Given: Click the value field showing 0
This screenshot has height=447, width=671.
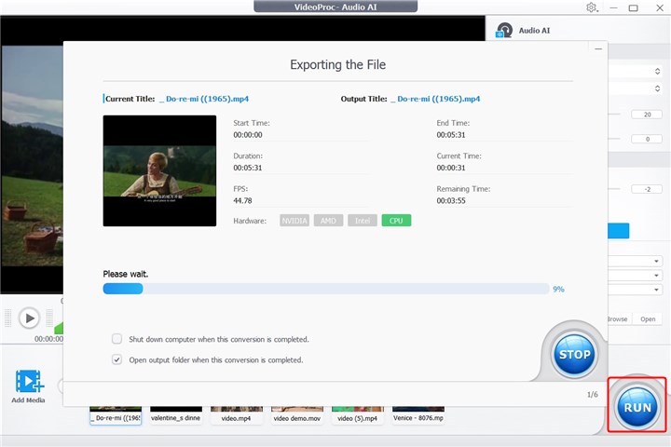Looking at the screenshot, I should [x=647, y=139].
